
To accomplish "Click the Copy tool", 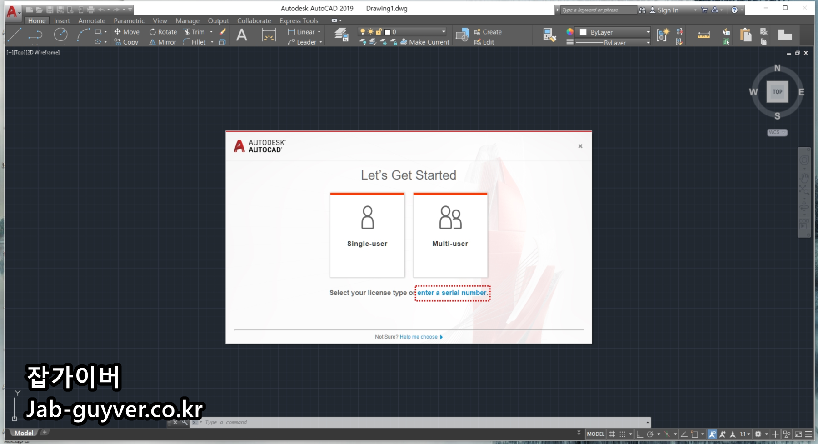I will (126, 42).
